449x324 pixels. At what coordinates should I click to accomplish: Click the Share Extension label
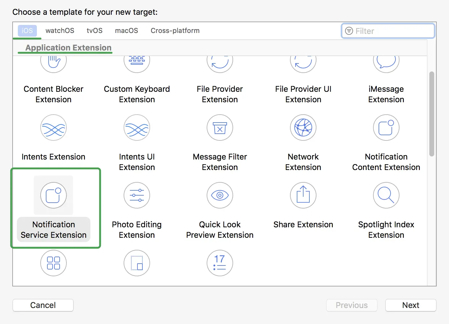(x=303, y=225)
